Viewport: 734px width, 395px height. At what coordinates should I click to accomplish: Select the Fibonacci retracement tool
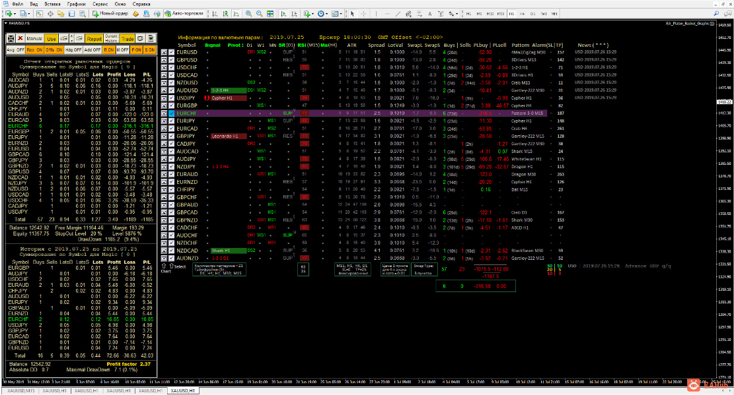click(x=419, y=14)
